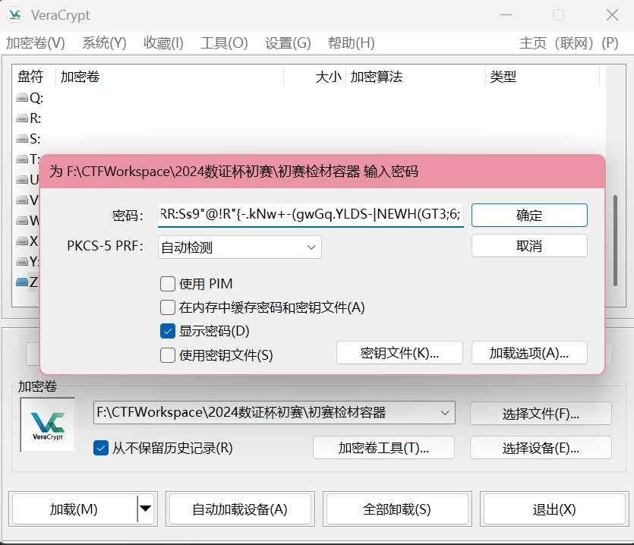The height and width of the screenshot is (545, 634).
Task: Open the 系统(Y) menu
Action: pos(104,43)
